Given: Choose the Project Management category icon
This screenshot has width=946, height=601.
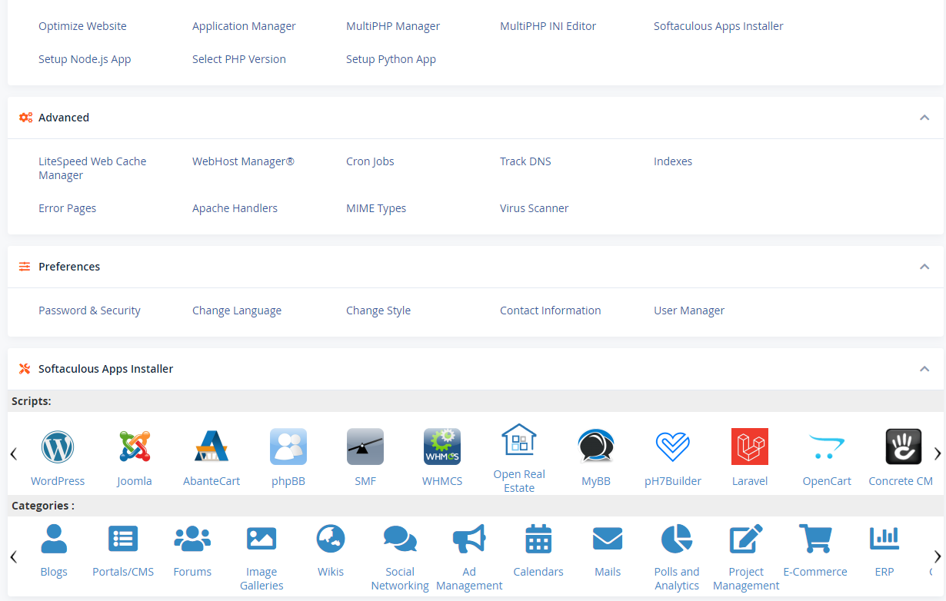Looking at the screenshot, I should click(x=746, y=539).
